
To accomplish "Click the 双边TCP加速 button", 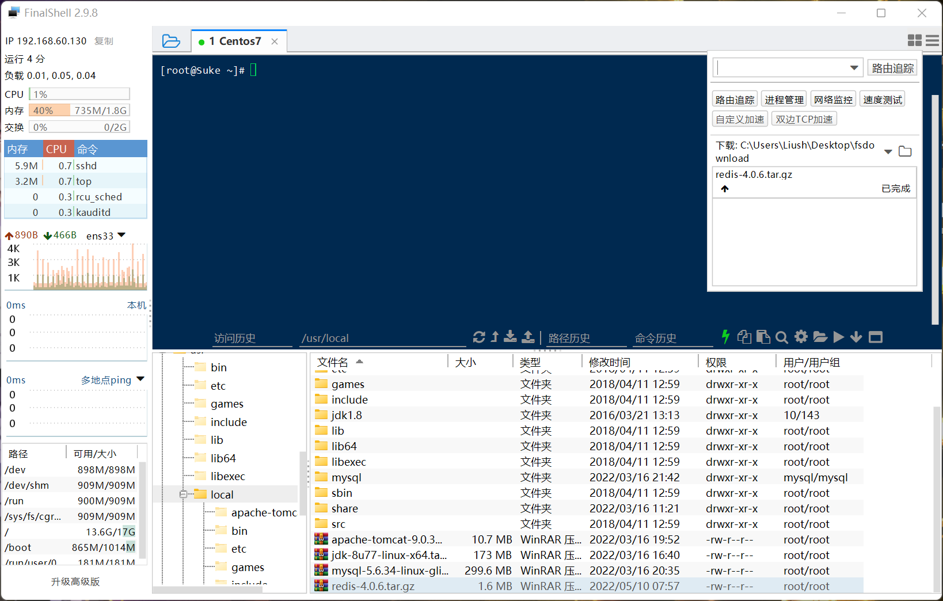I will [804, 119].
